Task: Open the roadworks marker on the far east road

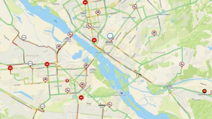Action: click(182, 64)
